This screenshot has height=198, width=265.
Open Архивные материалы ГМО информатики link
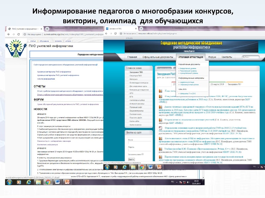(x=54, y=72)
